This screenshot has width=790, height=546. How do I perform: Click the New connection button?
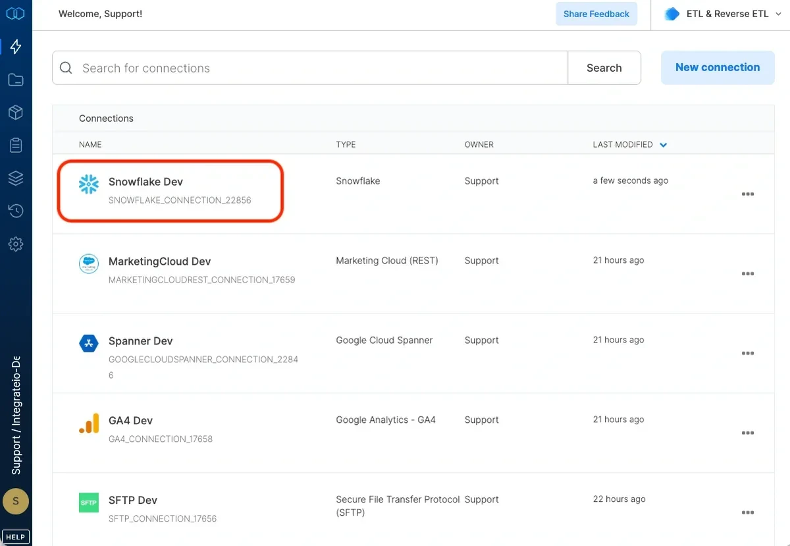click(x=717, y=67)
